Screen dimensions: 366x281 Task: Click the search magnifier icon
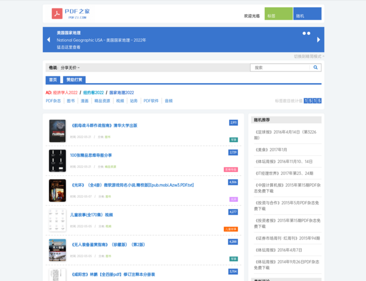[x=315, y=67]
